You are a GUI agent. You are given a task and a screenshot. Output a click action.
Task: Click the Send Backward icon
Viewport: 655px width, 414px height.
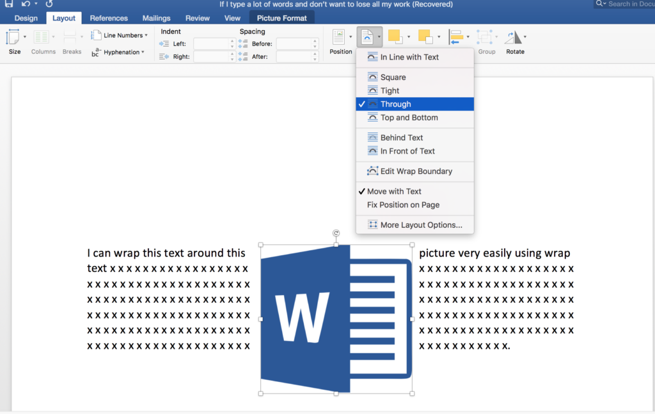click(x=425, y=36)
